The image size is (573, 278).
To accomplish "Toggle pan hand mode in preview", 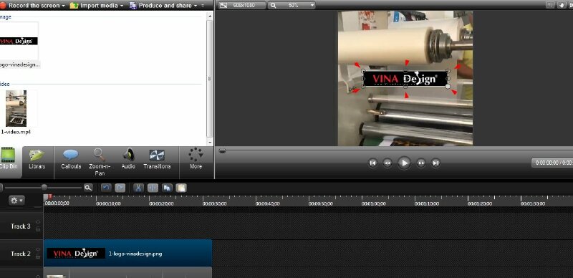I will tap(562, 5).
